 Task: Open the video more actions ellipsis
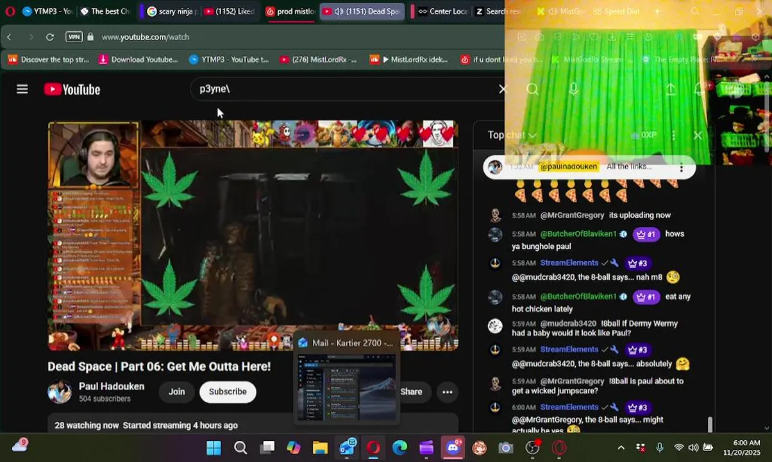tap(448, 392)
